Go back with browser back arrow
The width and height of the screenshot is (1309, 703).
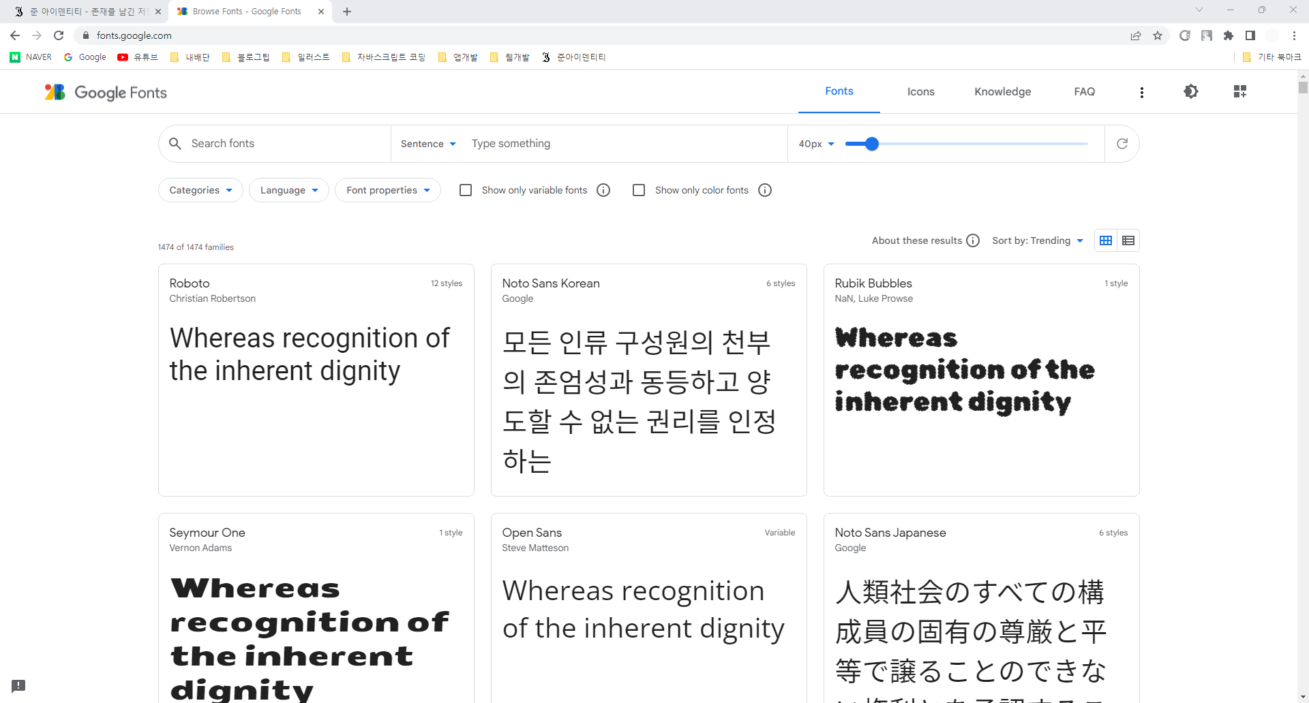tap(15, 35)
